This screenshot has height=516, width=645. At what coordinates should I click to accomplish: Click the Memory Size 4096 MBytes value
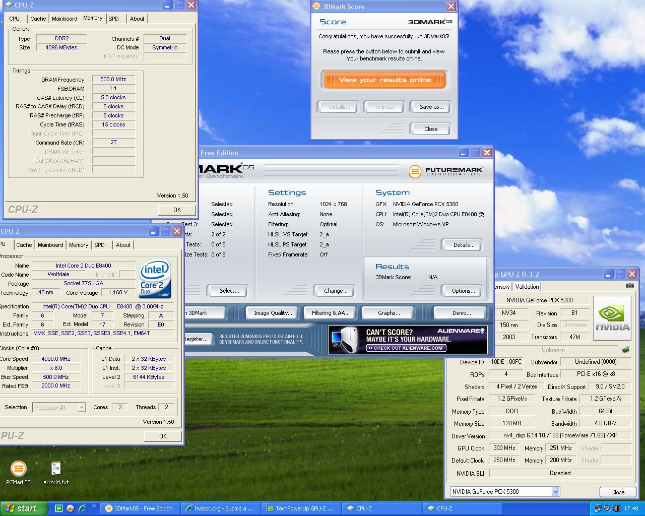(61, 47)
